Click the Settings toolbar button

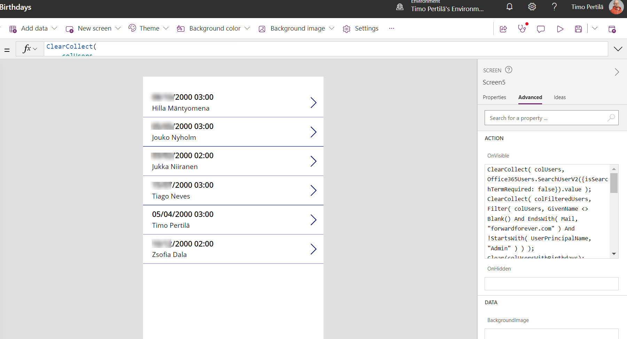[361, 29]
